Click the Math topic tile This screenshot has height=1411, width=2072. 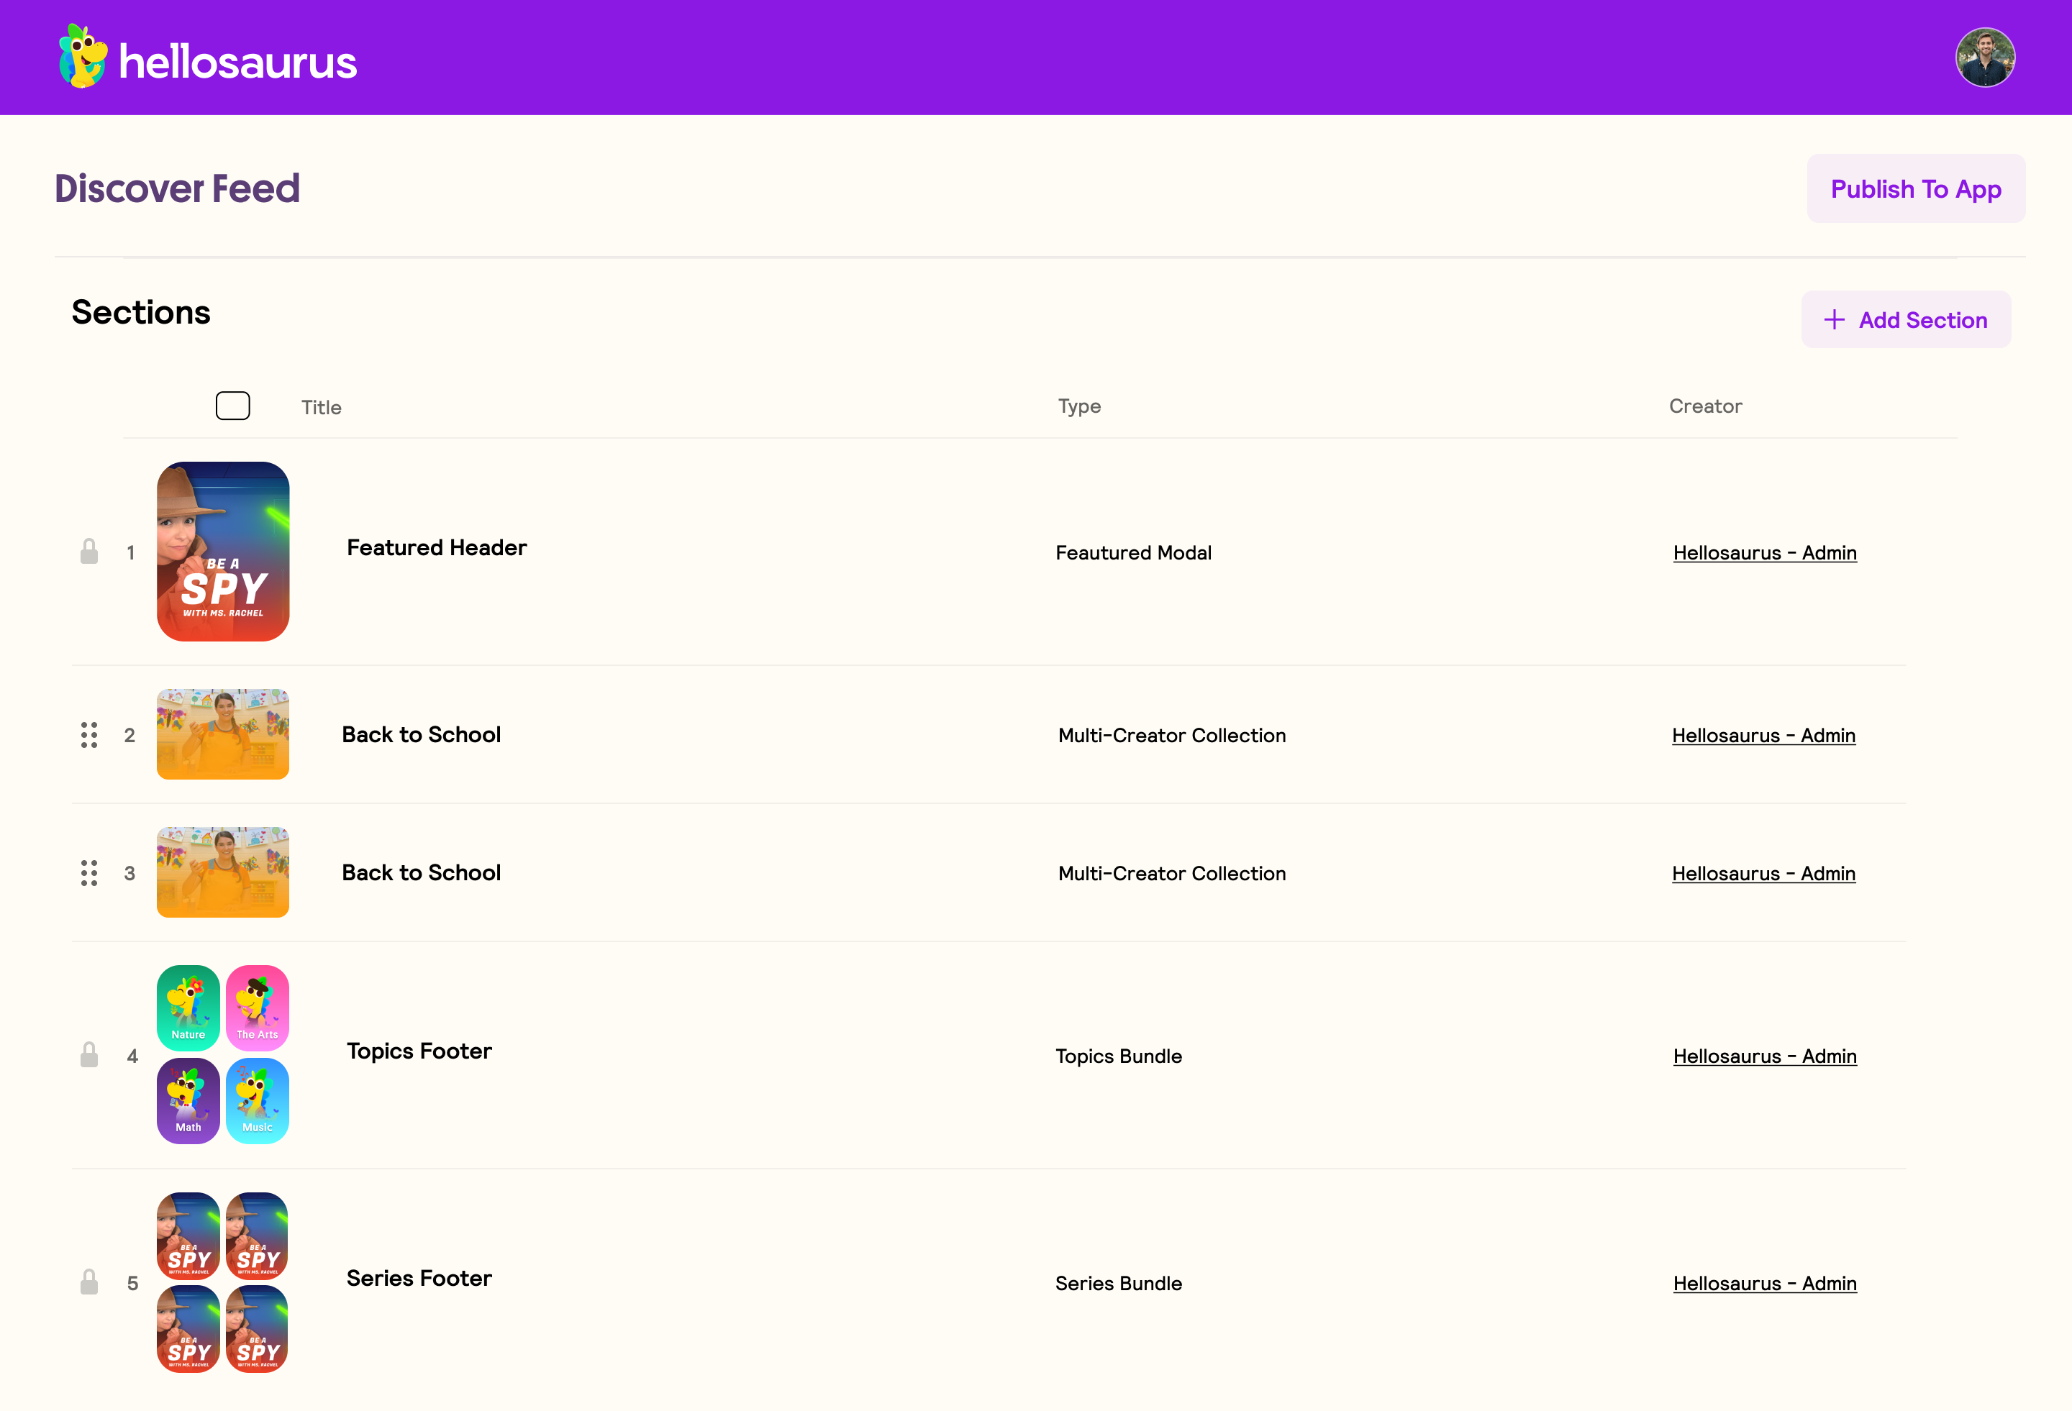click(188, 1101)
